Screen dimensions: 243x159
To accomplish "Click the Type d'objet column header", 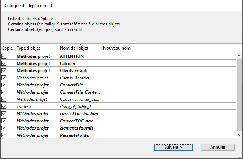I will [x=37, y=48].
